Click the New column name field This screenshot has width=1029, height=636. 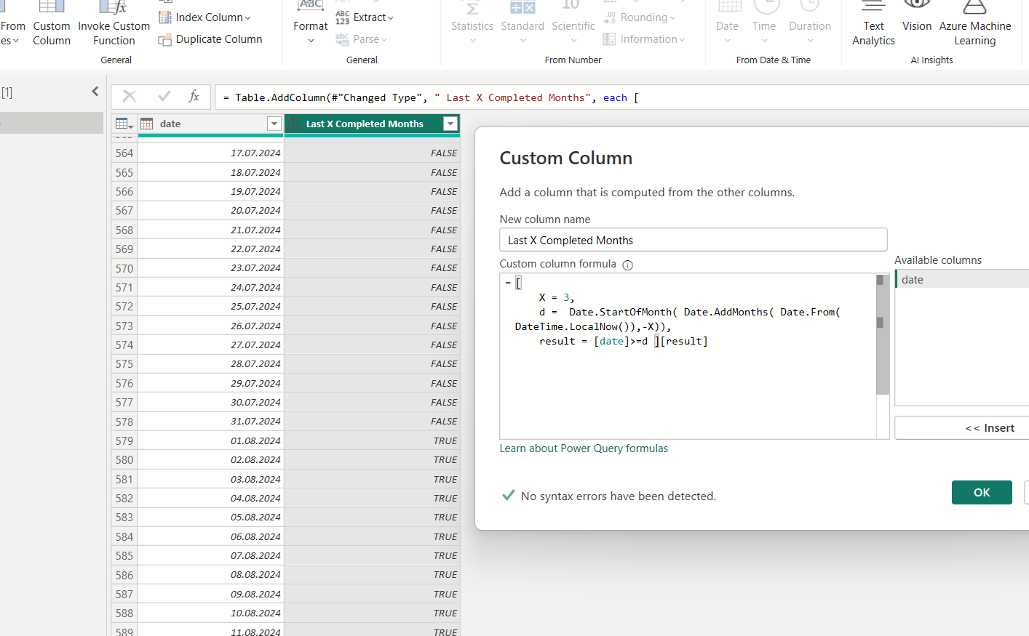tap(694, 240)
